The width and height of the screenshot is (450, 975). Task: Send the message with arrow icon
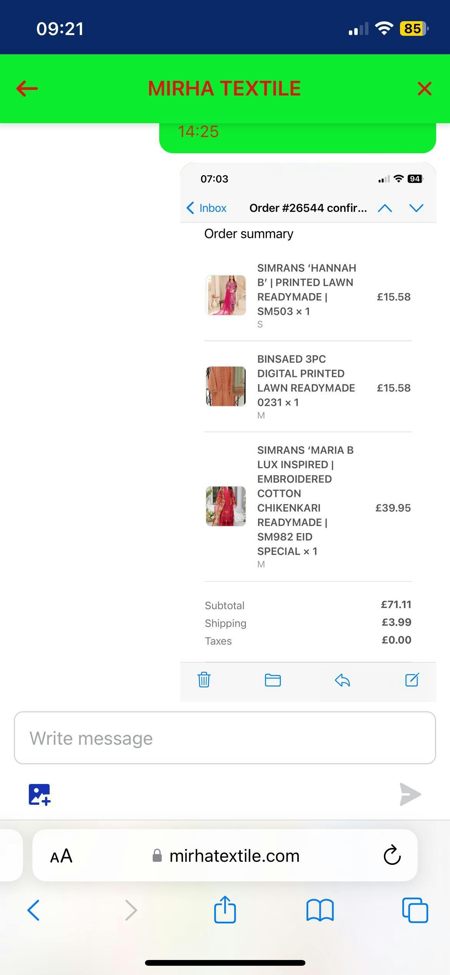[x=410, y=794]
